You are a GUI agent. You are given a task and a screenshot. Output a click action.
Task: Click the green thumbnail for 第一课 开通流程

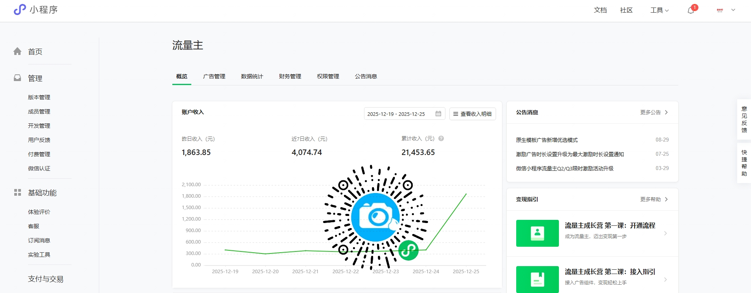pos(537,233)
